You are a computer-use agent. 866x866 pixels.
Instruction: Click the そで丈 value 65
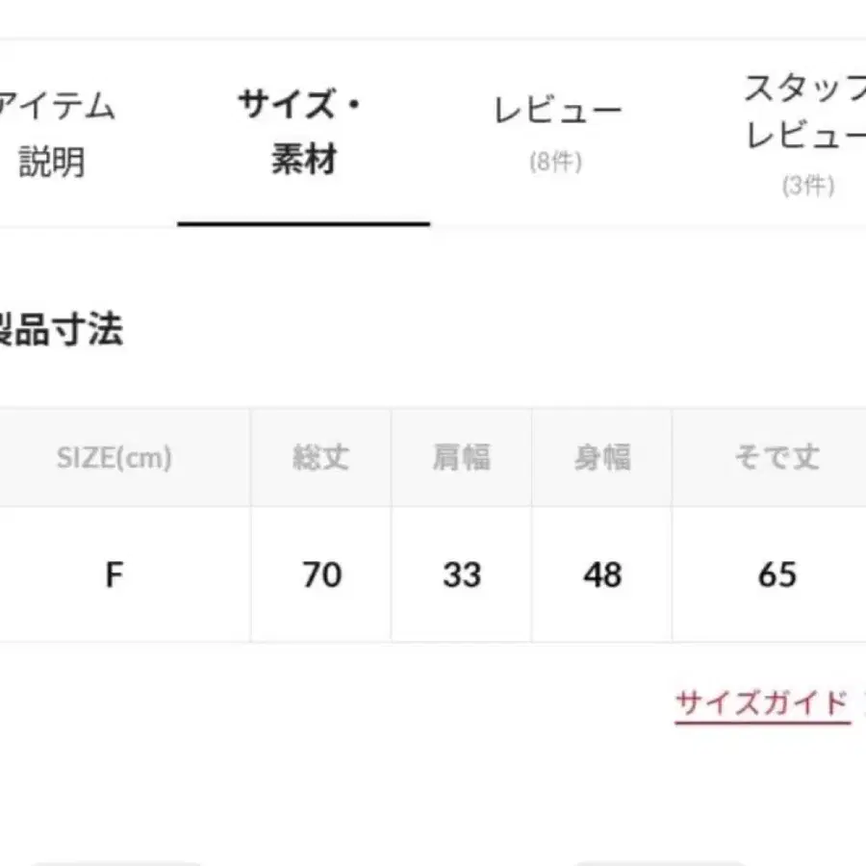777,574
